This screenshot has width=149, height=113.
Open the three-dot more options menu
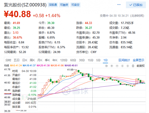119,5
